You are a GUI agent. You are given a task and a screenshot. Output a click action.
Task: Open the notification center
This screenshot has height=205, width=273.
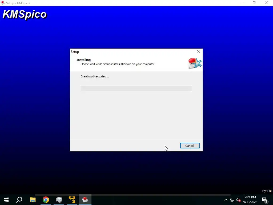(265, 200)
